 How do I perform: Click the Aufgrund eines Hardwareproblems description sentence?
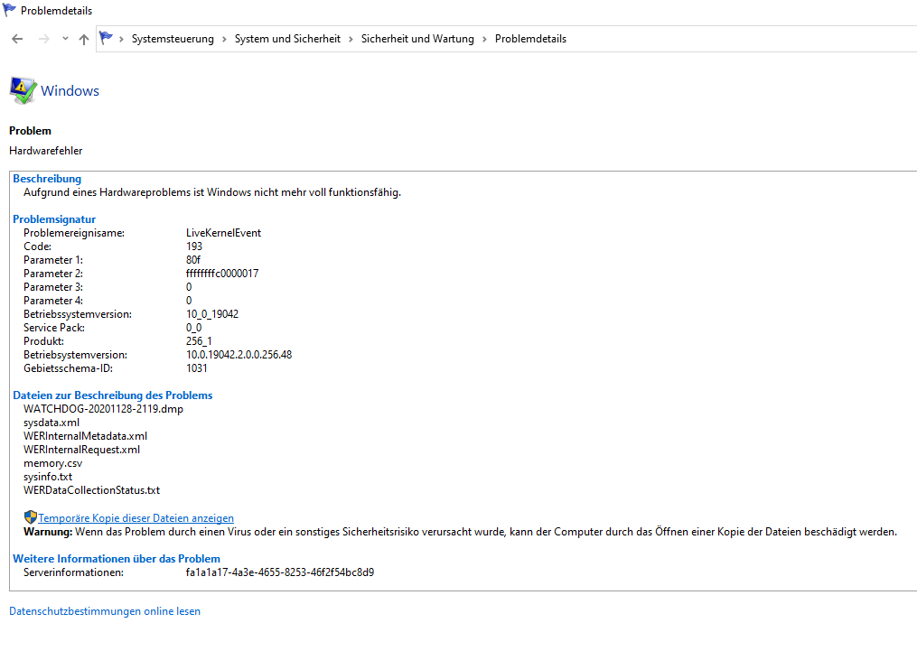pos(212,192)
